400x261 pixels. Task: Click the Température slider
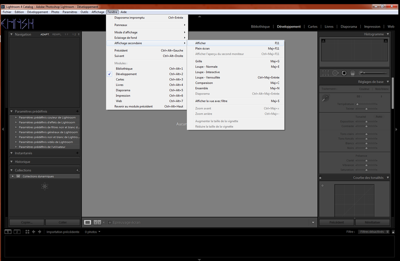pos(366,104)
